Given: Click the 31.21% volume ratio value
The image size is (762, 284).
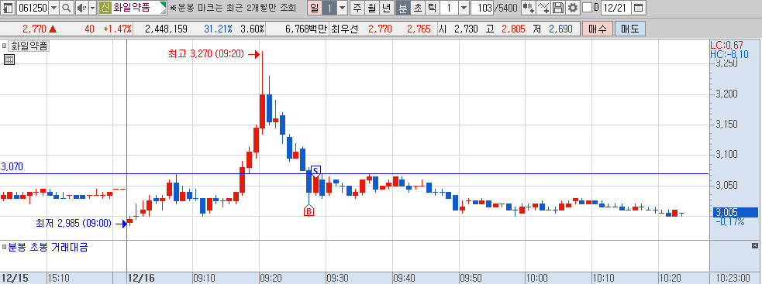Looking at the screenshot, I should [x=218, y=29].
